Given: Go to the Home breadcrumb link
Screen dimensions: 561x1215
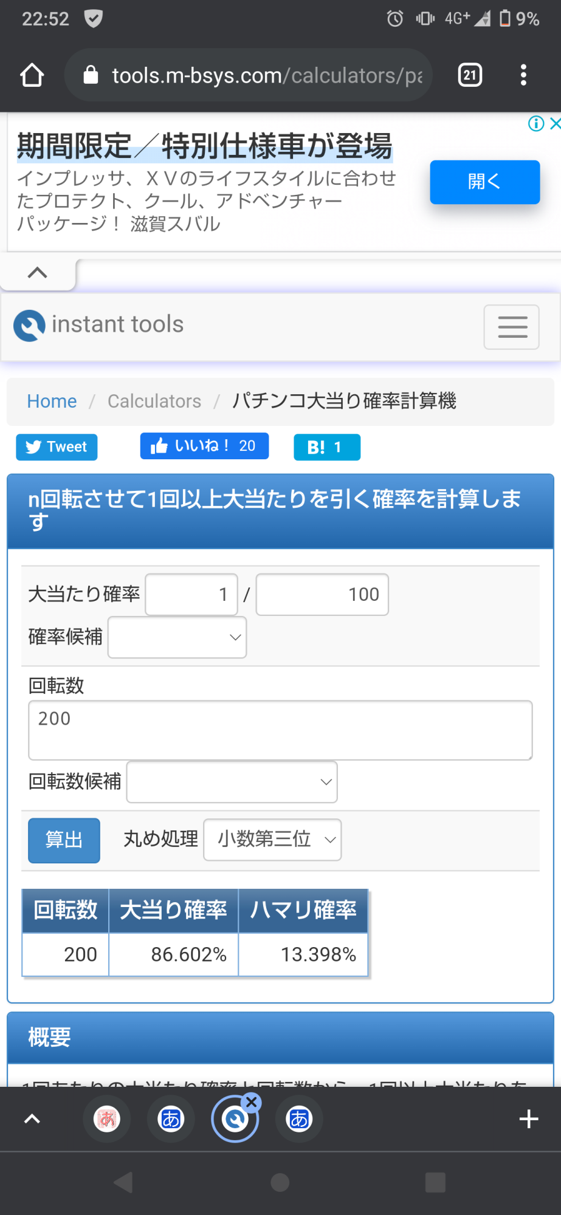Looking at the screenshot, I should click(x=52, y=402).
